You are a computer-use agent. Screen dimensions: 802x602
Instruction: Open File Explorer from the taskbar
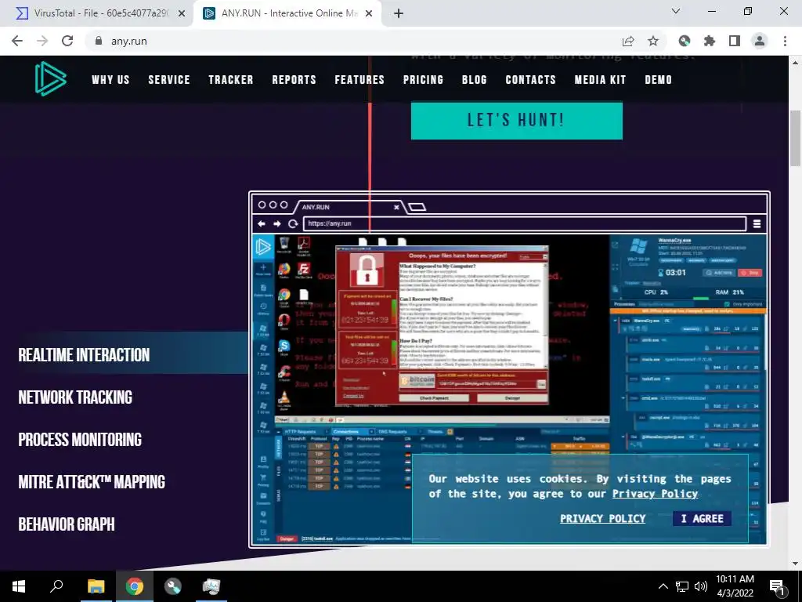(x=96, y=586)
